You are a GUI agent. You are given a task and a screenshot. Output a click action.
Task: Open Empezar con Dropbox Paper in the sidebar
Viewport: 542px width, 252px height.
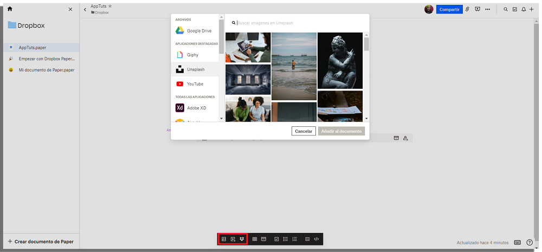42,59
